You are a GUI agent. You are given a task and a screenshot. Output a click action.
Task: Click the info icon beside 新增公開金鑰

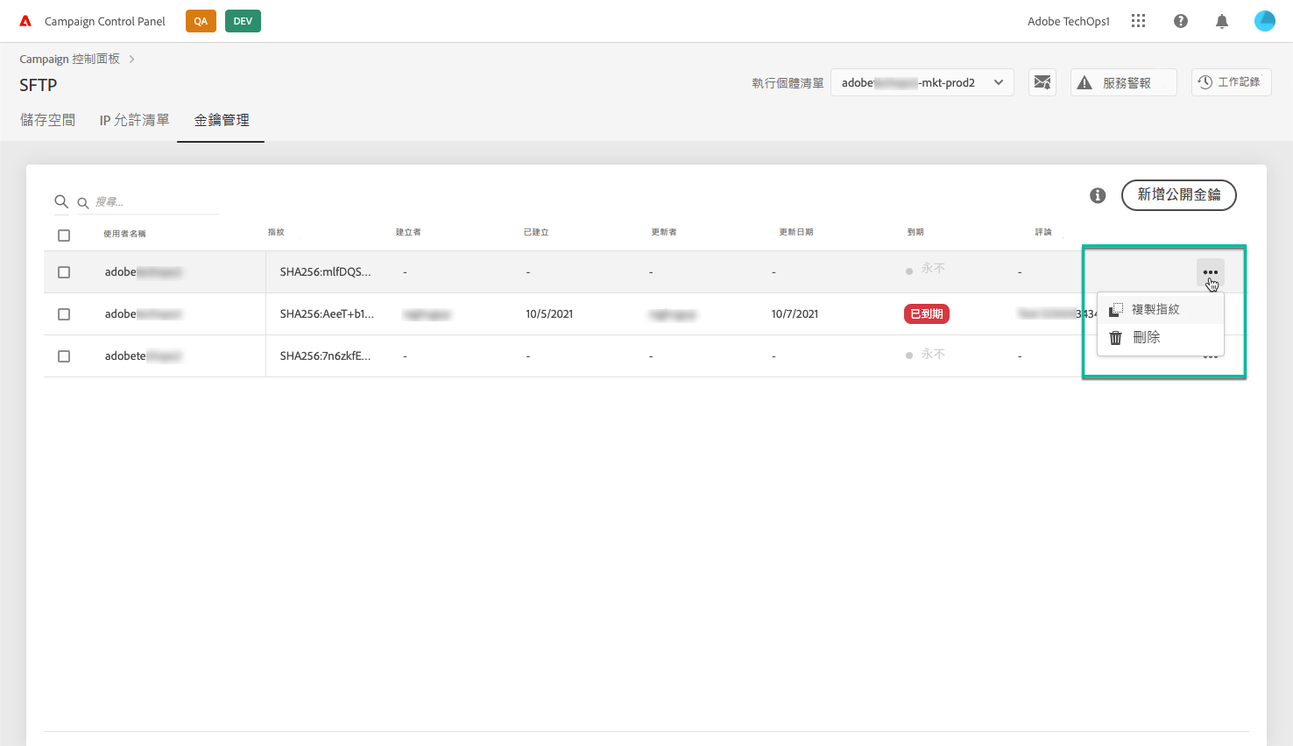coord(1098,195)
